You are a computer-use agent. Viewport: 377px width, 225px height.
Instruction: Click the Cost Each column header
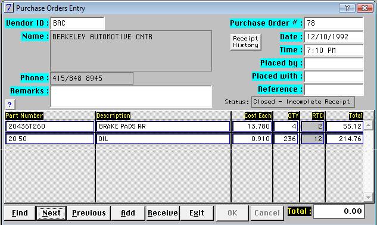pos(258,115)
